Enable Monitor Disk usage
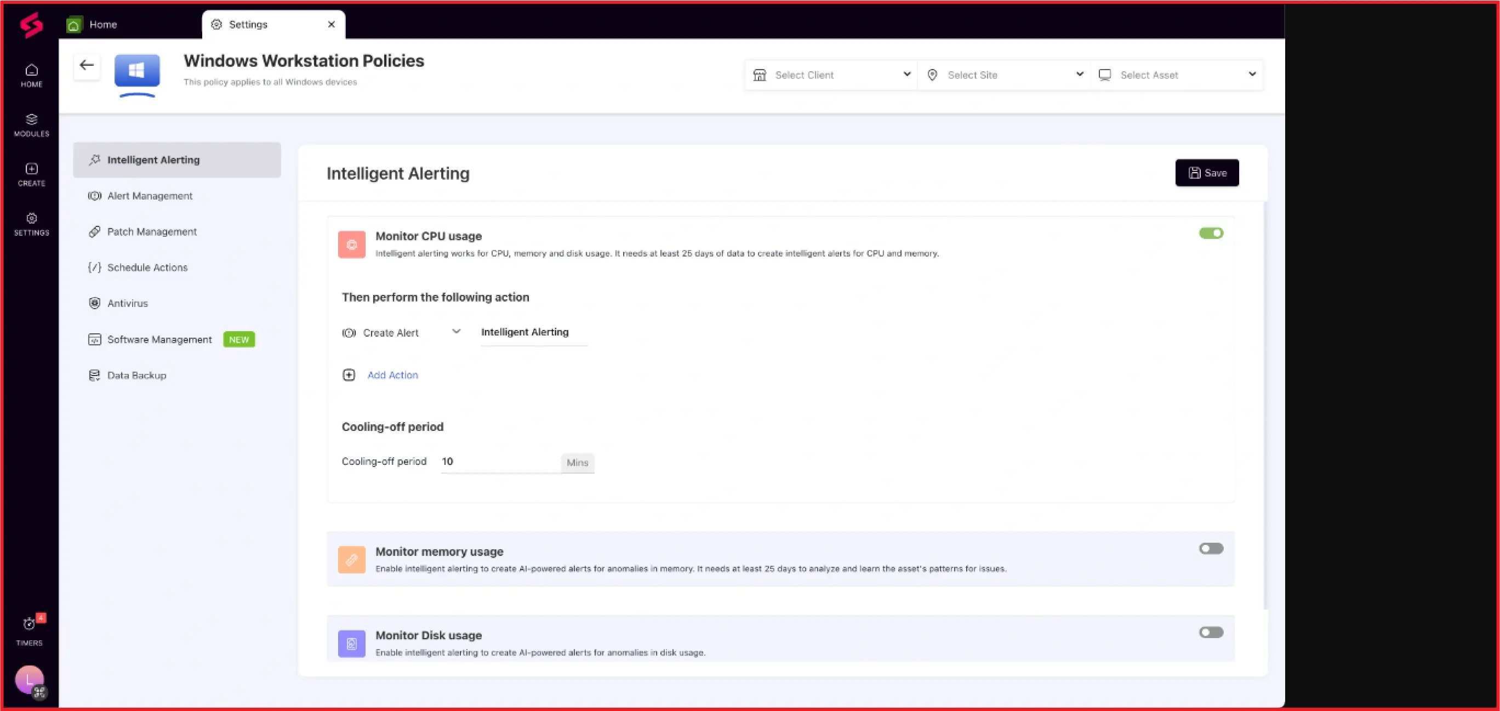The width and height of the screenshot is (1500, 711). tap(1211, 633)
